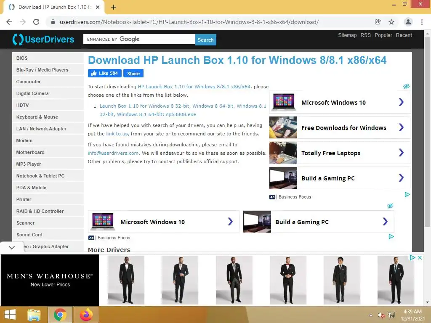Go back with the browser back arrow
The image size is (431, 323).
[9, 22]
